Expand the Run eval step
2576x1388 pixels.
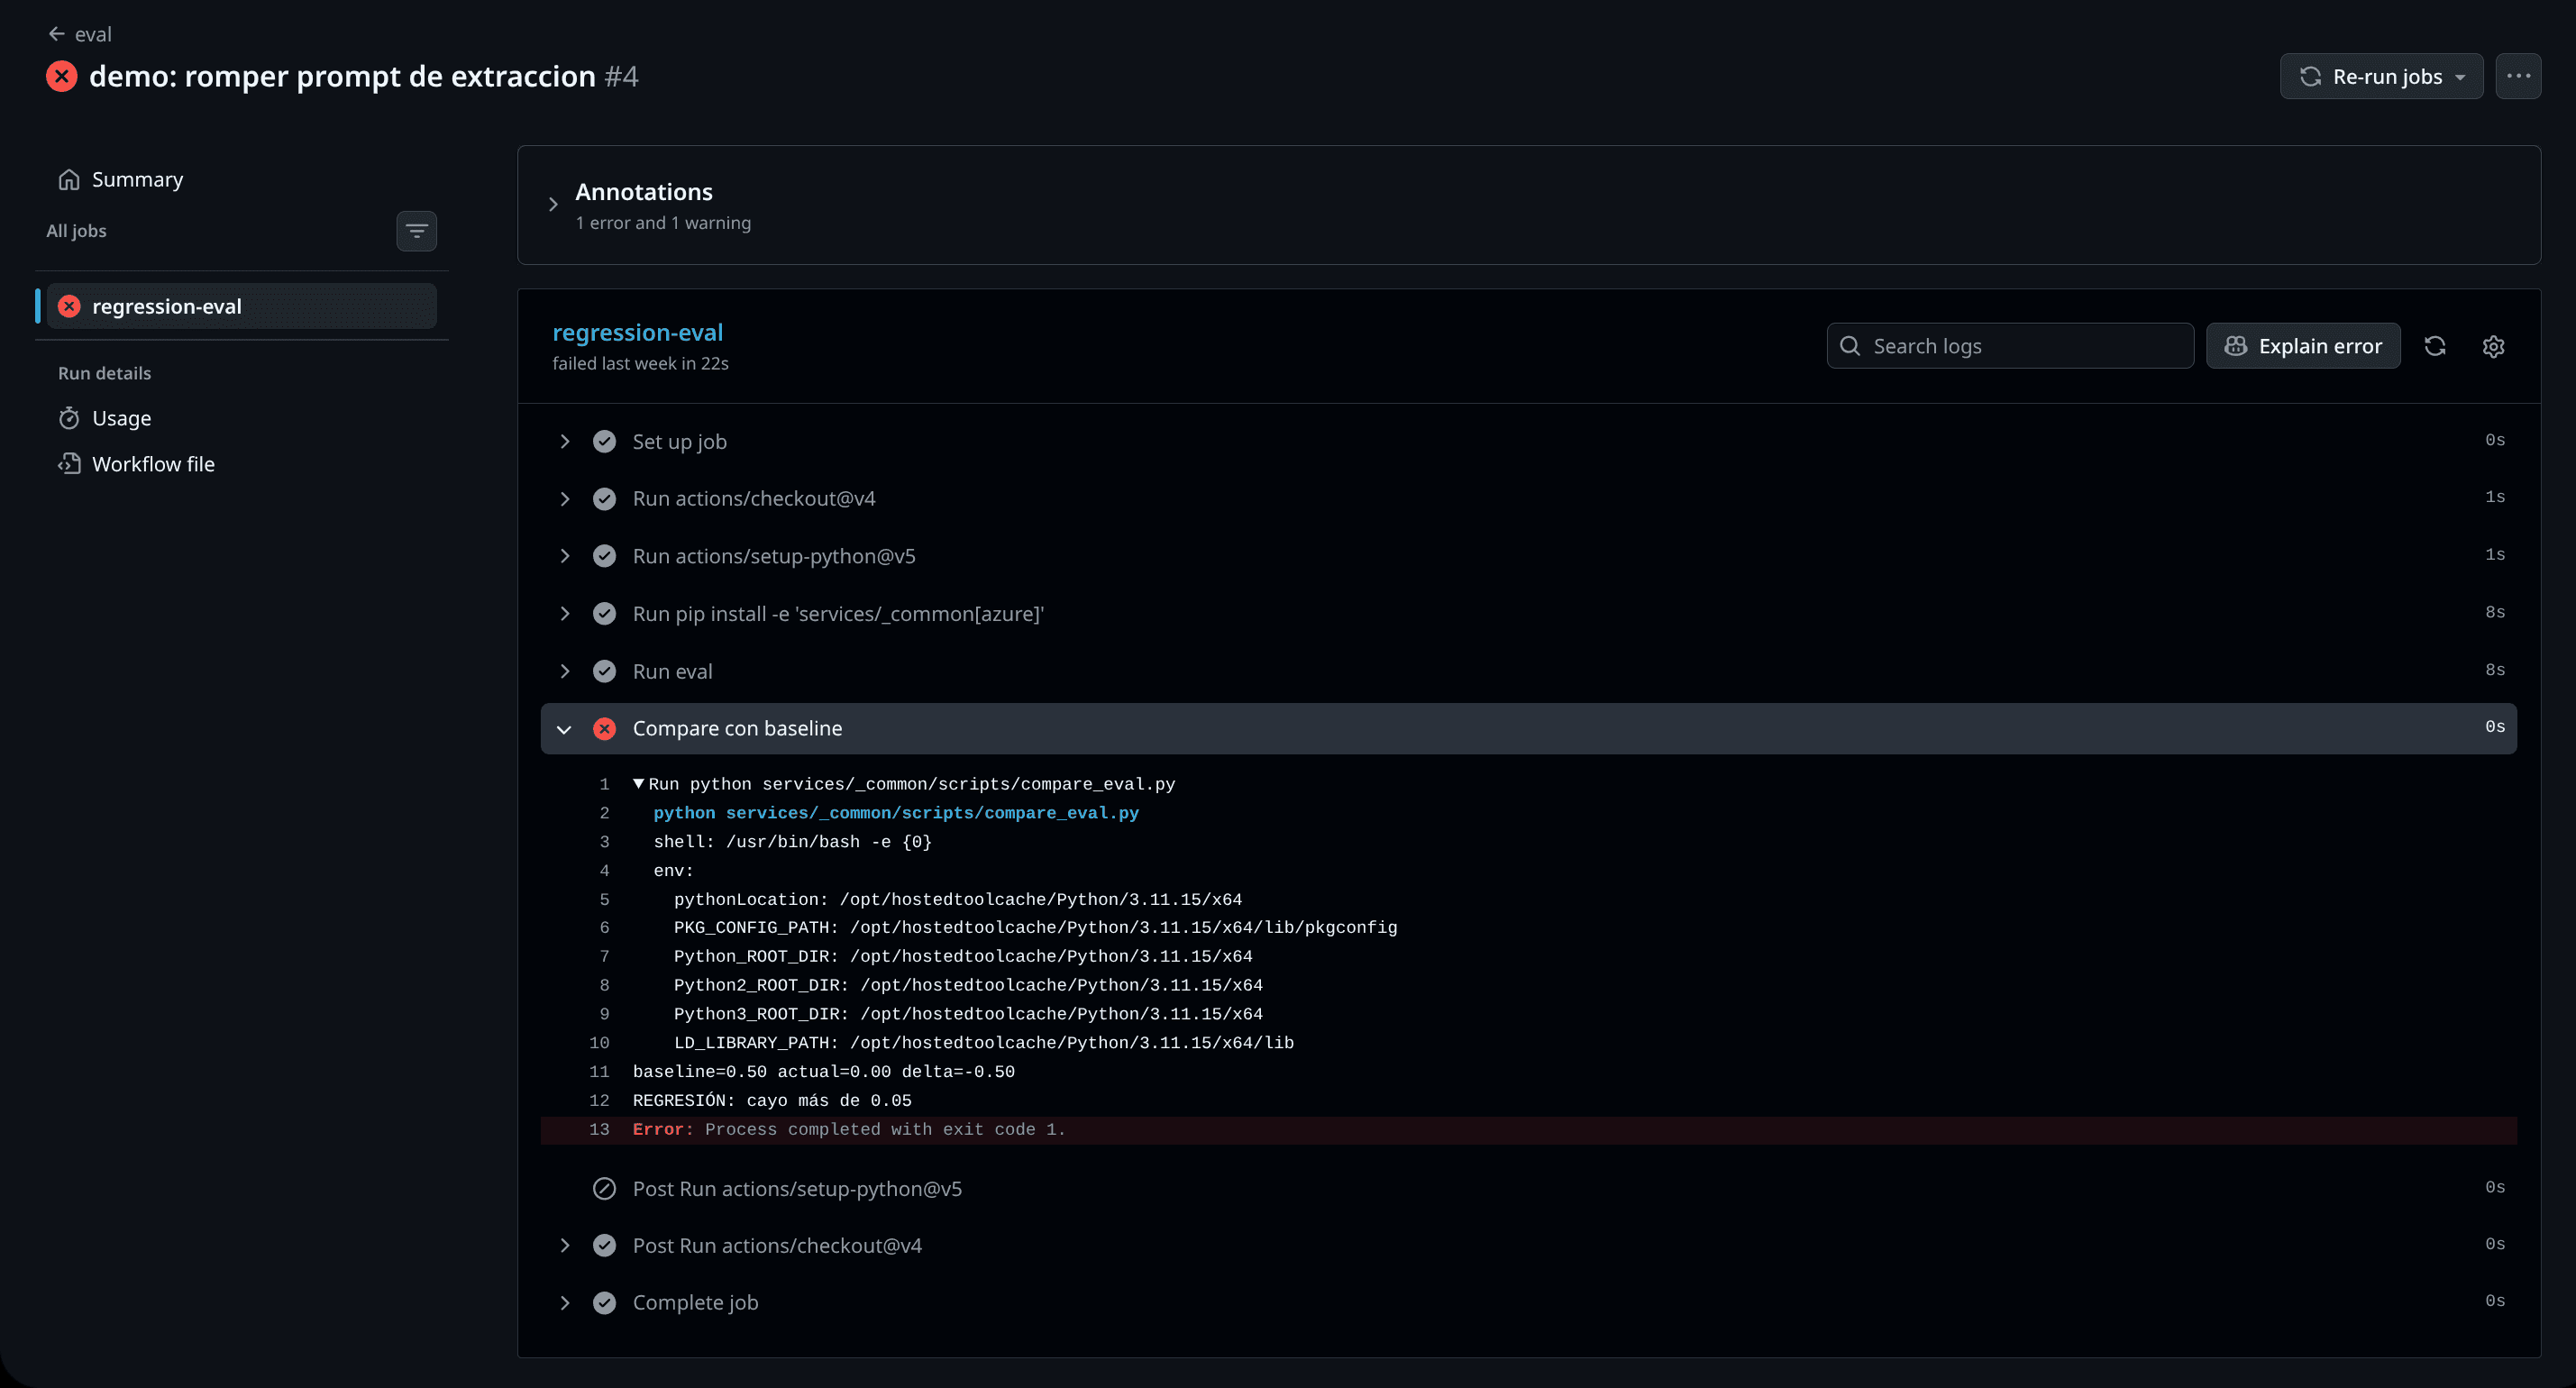pyautogui.click(x=565, y=671)
